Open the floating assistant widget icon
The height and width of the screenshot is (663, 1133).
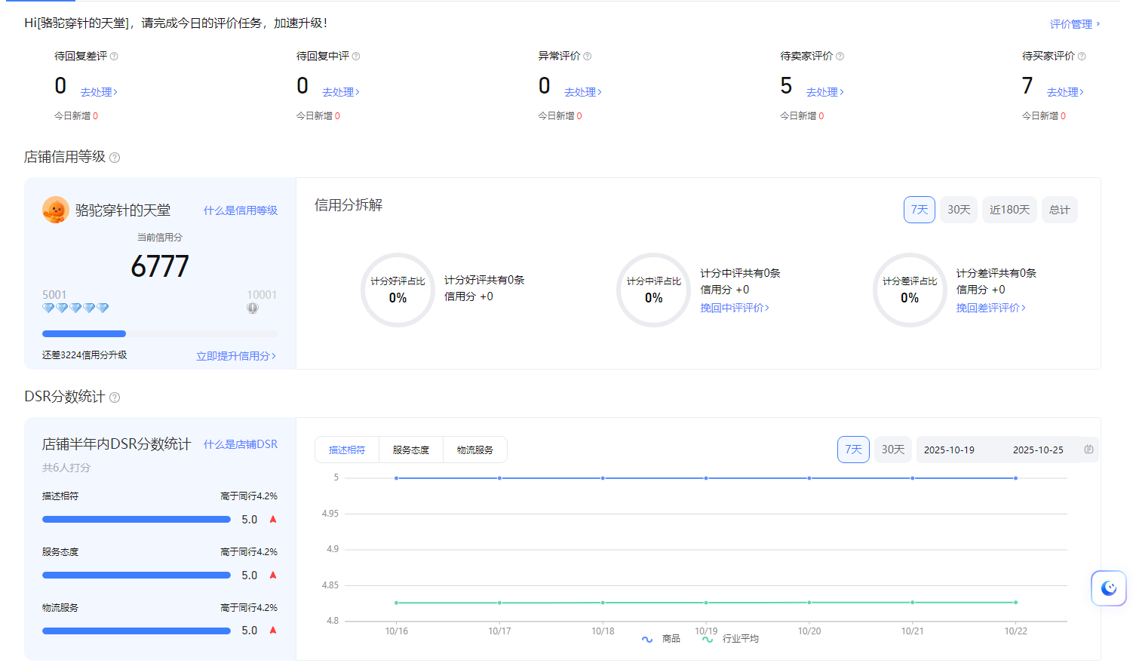pos(1108,588)
